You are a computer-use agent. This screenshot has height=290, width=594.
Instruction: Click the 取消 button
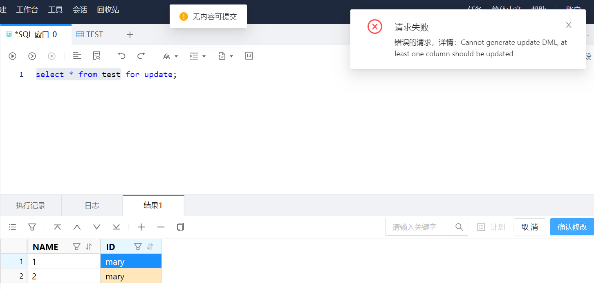tap(529, 227)
